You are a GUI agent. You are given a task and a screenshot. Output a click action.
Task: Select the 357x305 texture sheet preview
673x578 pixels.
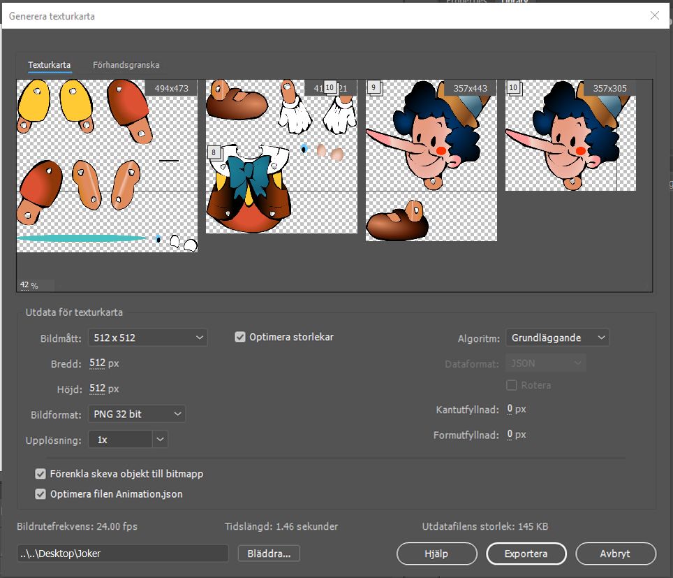[570, 135]
